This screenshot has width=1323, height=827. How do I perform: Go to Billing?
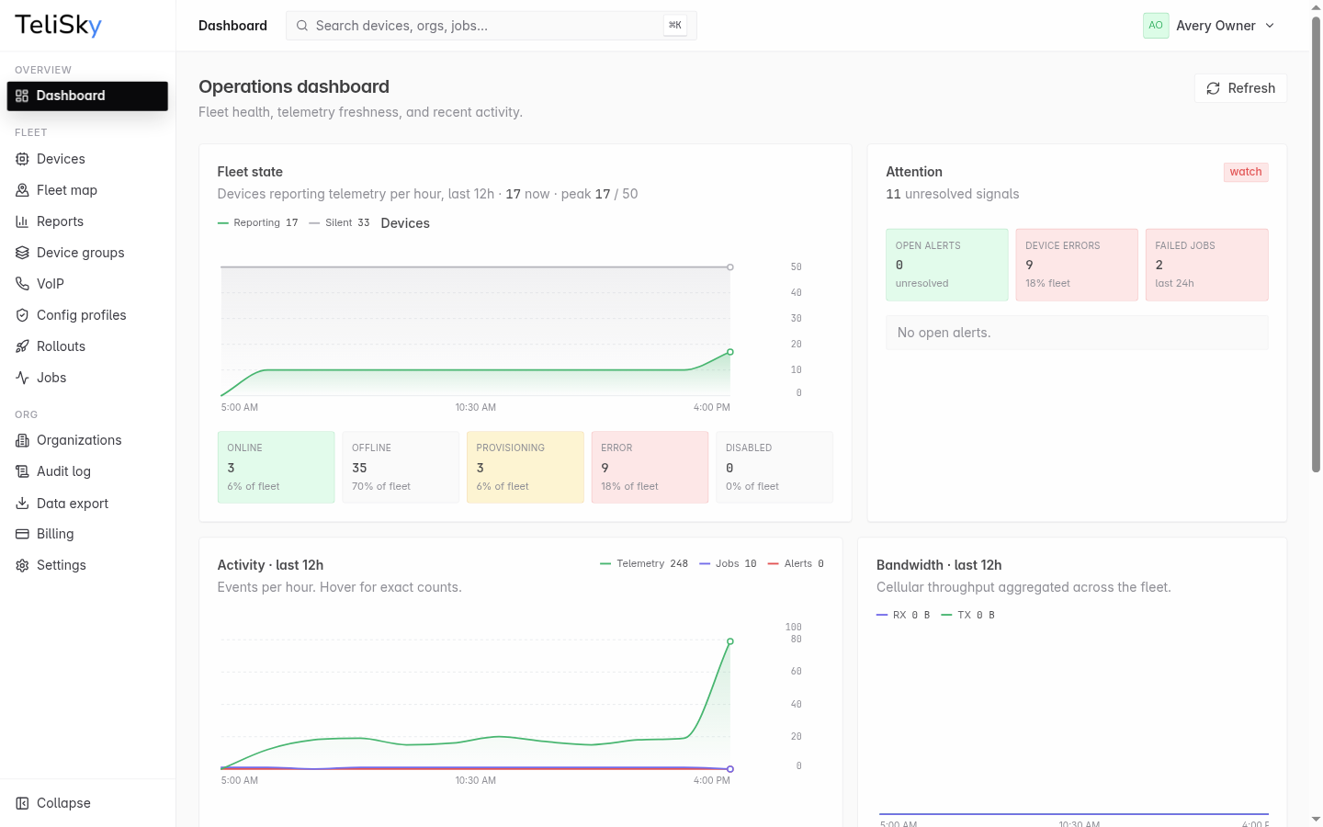point(87,534)
